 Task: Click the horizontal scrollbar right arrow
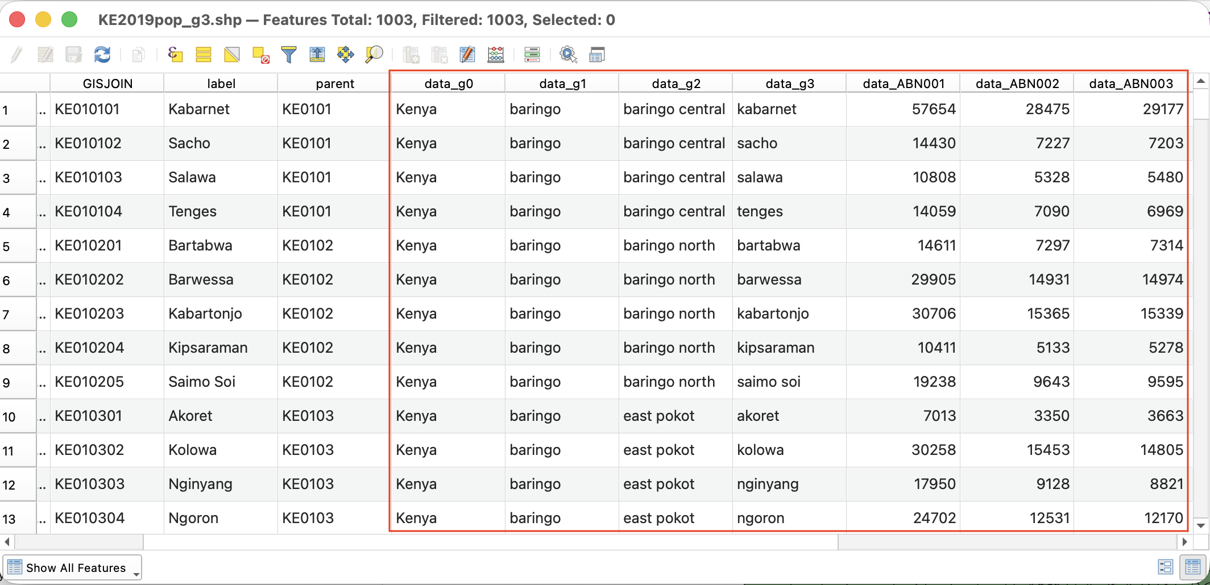click(1184, 542)
